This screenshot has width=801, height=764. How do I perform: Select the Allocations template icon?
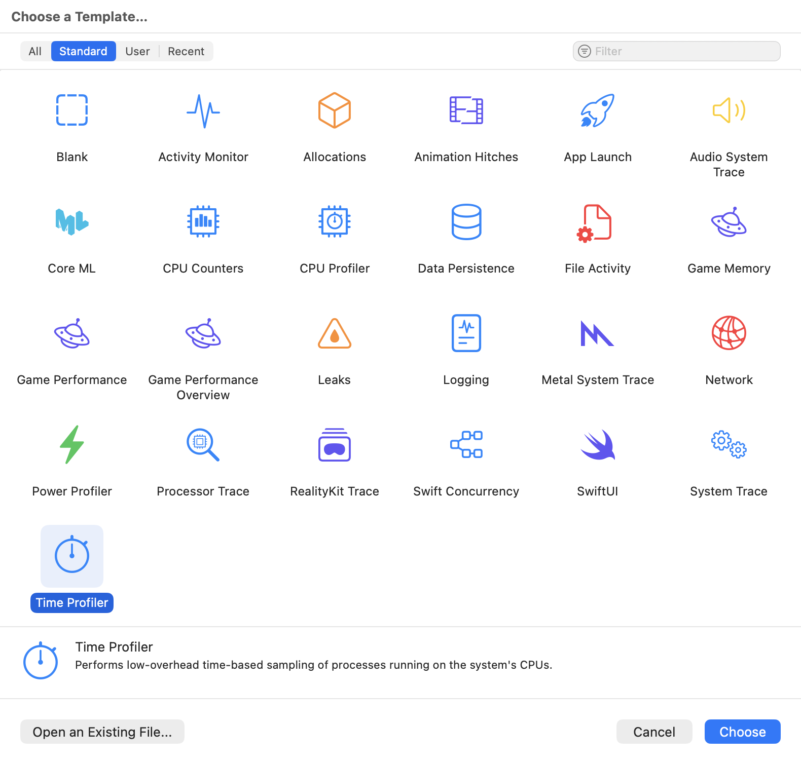334,110
